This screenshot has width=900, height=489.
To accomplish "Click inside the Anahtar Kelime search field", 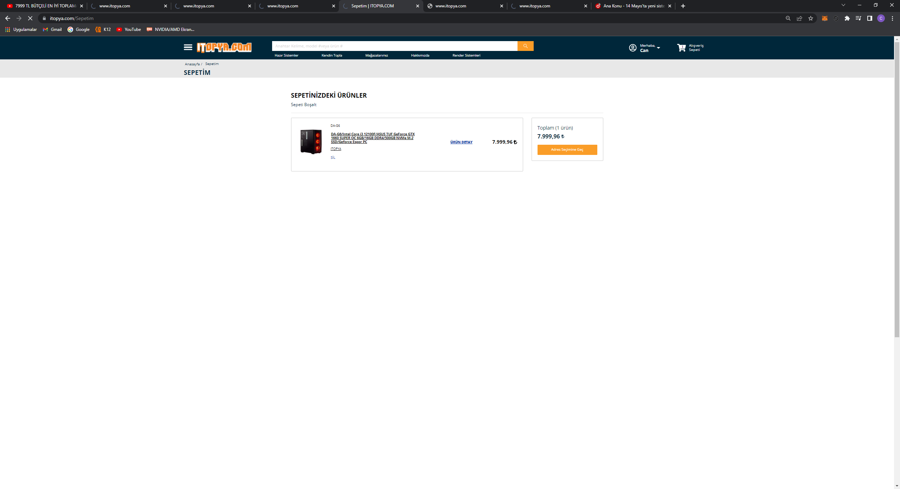I will 394,46.
